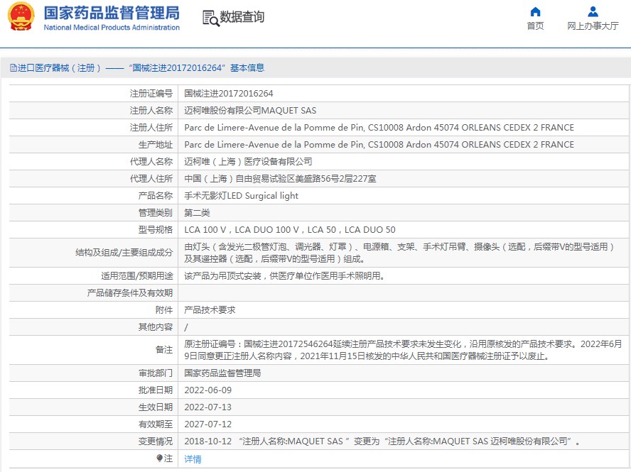The image size is (631, 472).
Task: Click the 适用范围/预期用途 row label
Action: (137, 276)
